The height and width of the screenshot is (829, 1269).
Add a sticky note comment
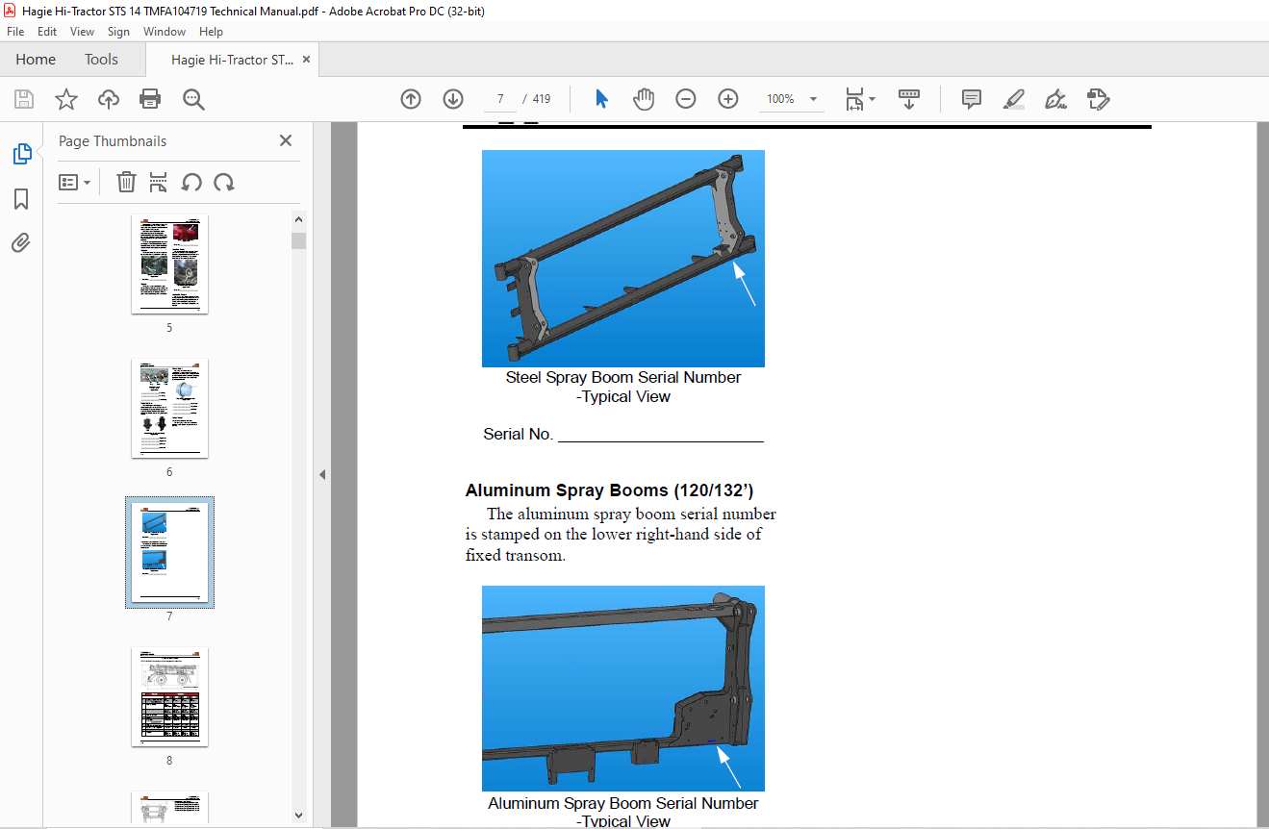[x=972, y=99]
